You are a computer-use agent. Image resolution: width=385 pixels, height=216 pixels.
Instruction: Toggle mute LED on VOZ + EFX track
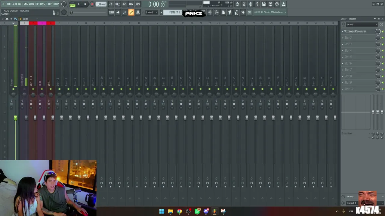[33, 89]
